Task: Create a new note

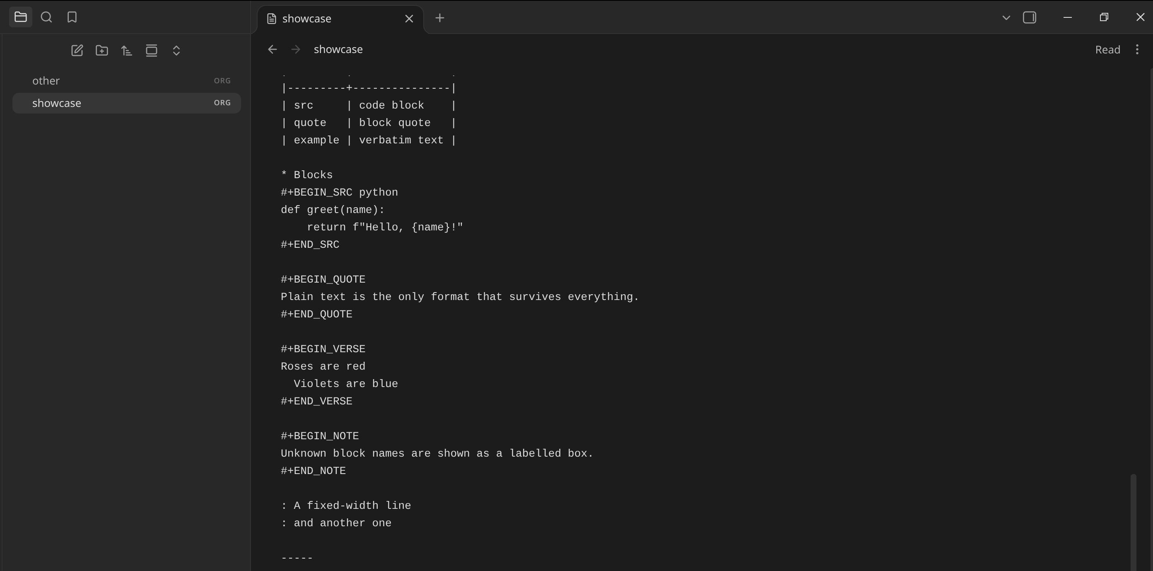Action: click(x=77, y=50)
